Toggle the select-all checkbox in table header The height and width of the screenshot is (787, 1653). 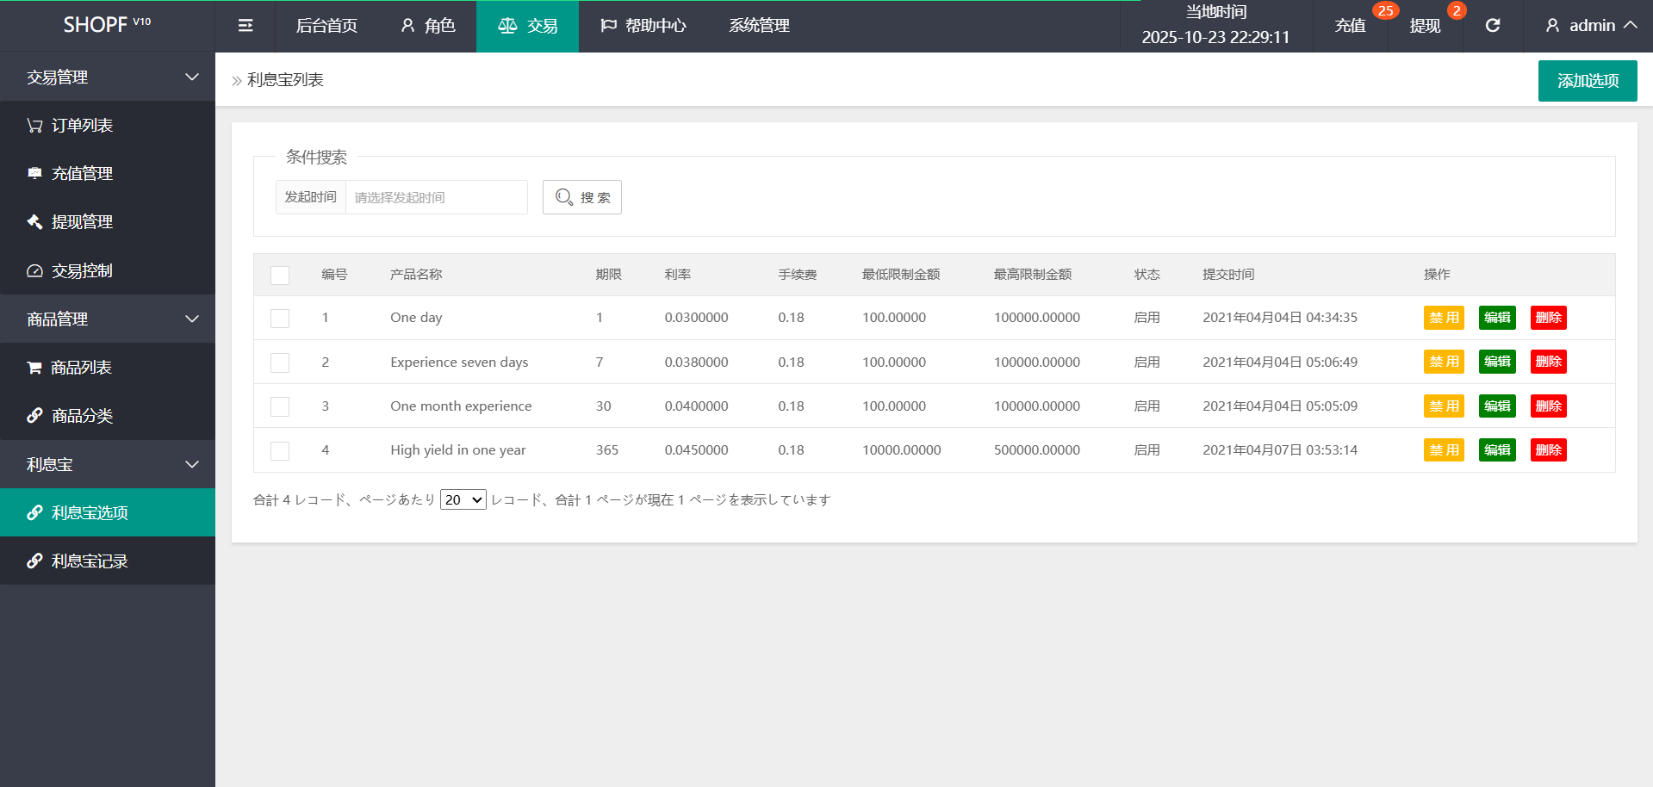(280, 276)
